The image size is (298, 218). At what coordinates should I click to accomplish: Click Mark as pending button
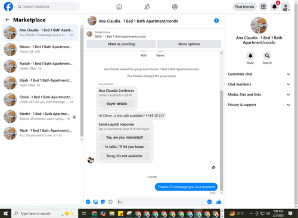(x=121, y=44)
